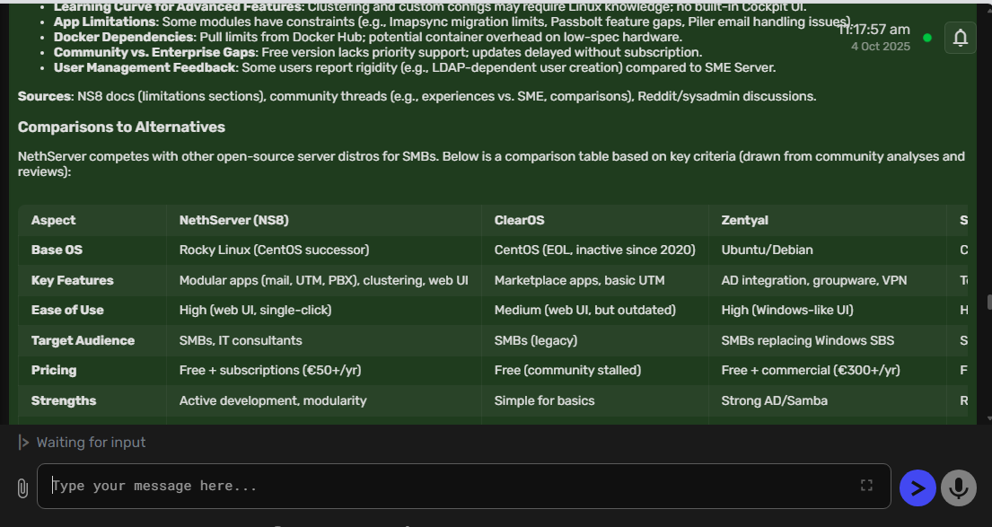Click the icon beside Waiting for input
992x527 pixels.
pyautogui.click(x=23, y=443)
